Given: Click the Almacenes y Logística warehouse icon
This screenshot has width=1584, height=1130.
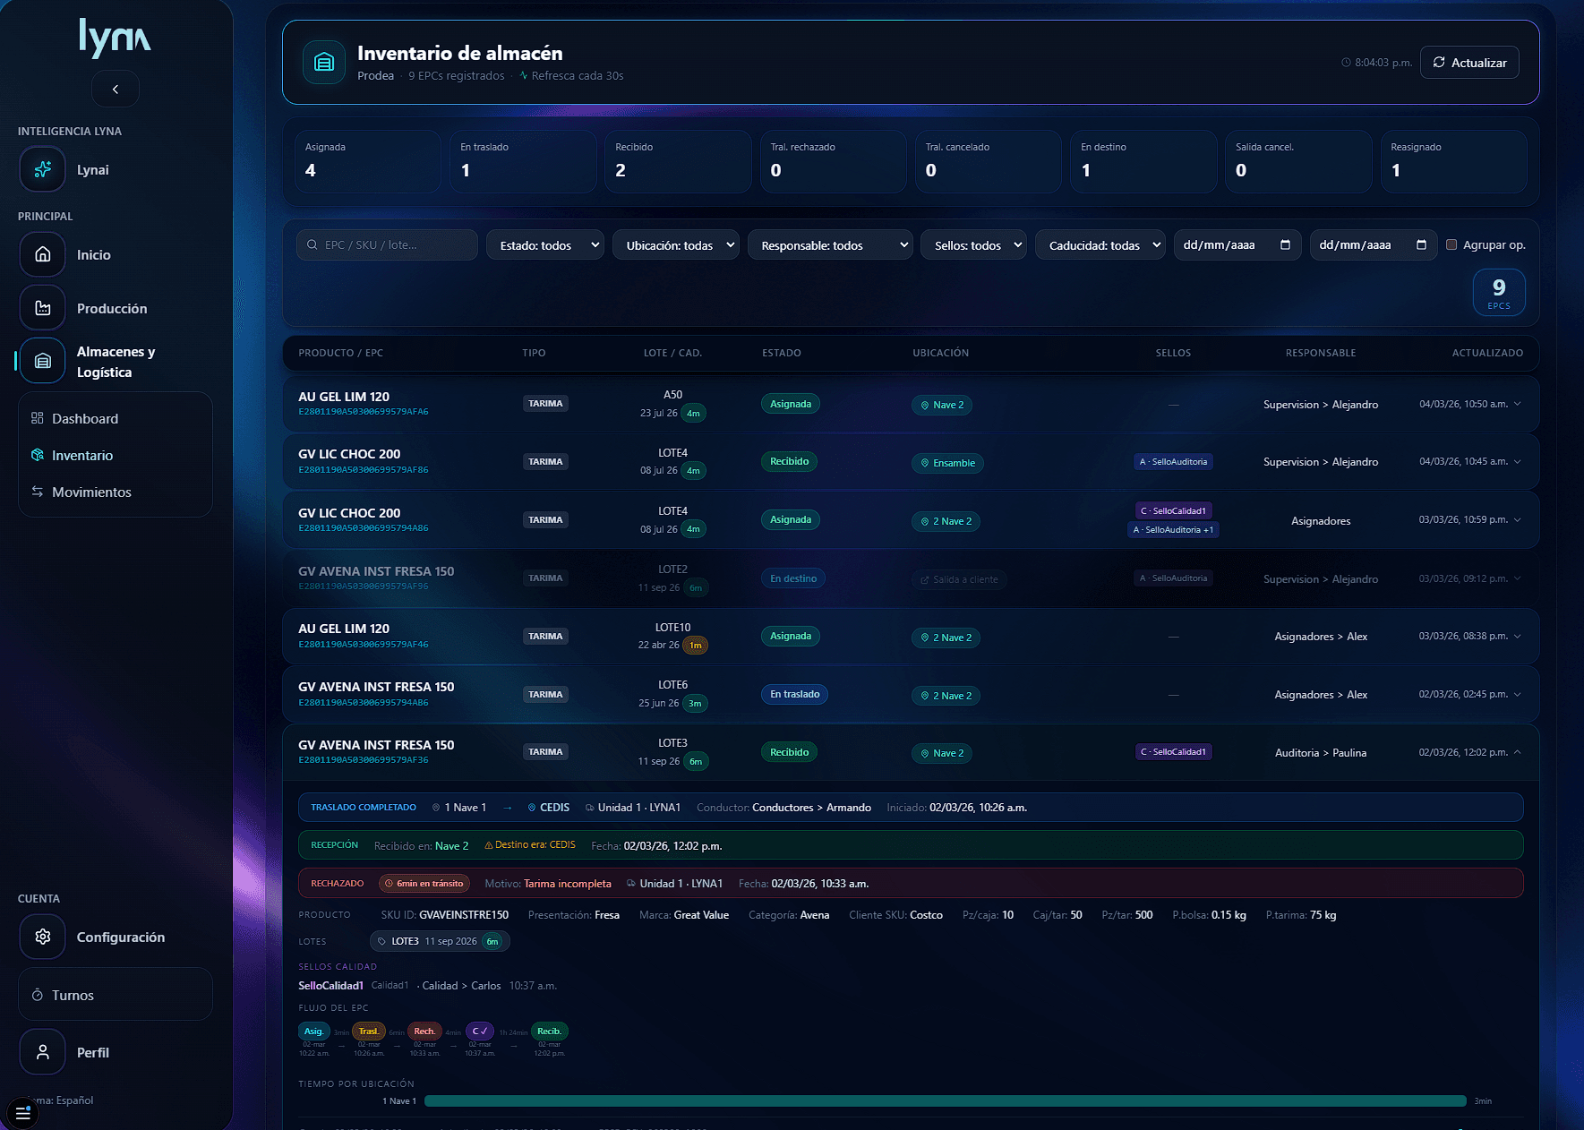Looking at the screenshot, I should 42,361.
